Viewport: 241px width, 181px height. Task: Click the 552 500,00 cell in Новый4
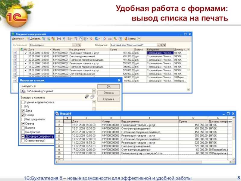click(193, 135)
